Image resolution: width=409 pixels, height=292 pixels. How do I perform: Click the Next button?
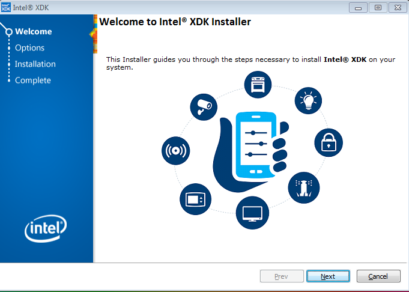[x=328, y=276]
